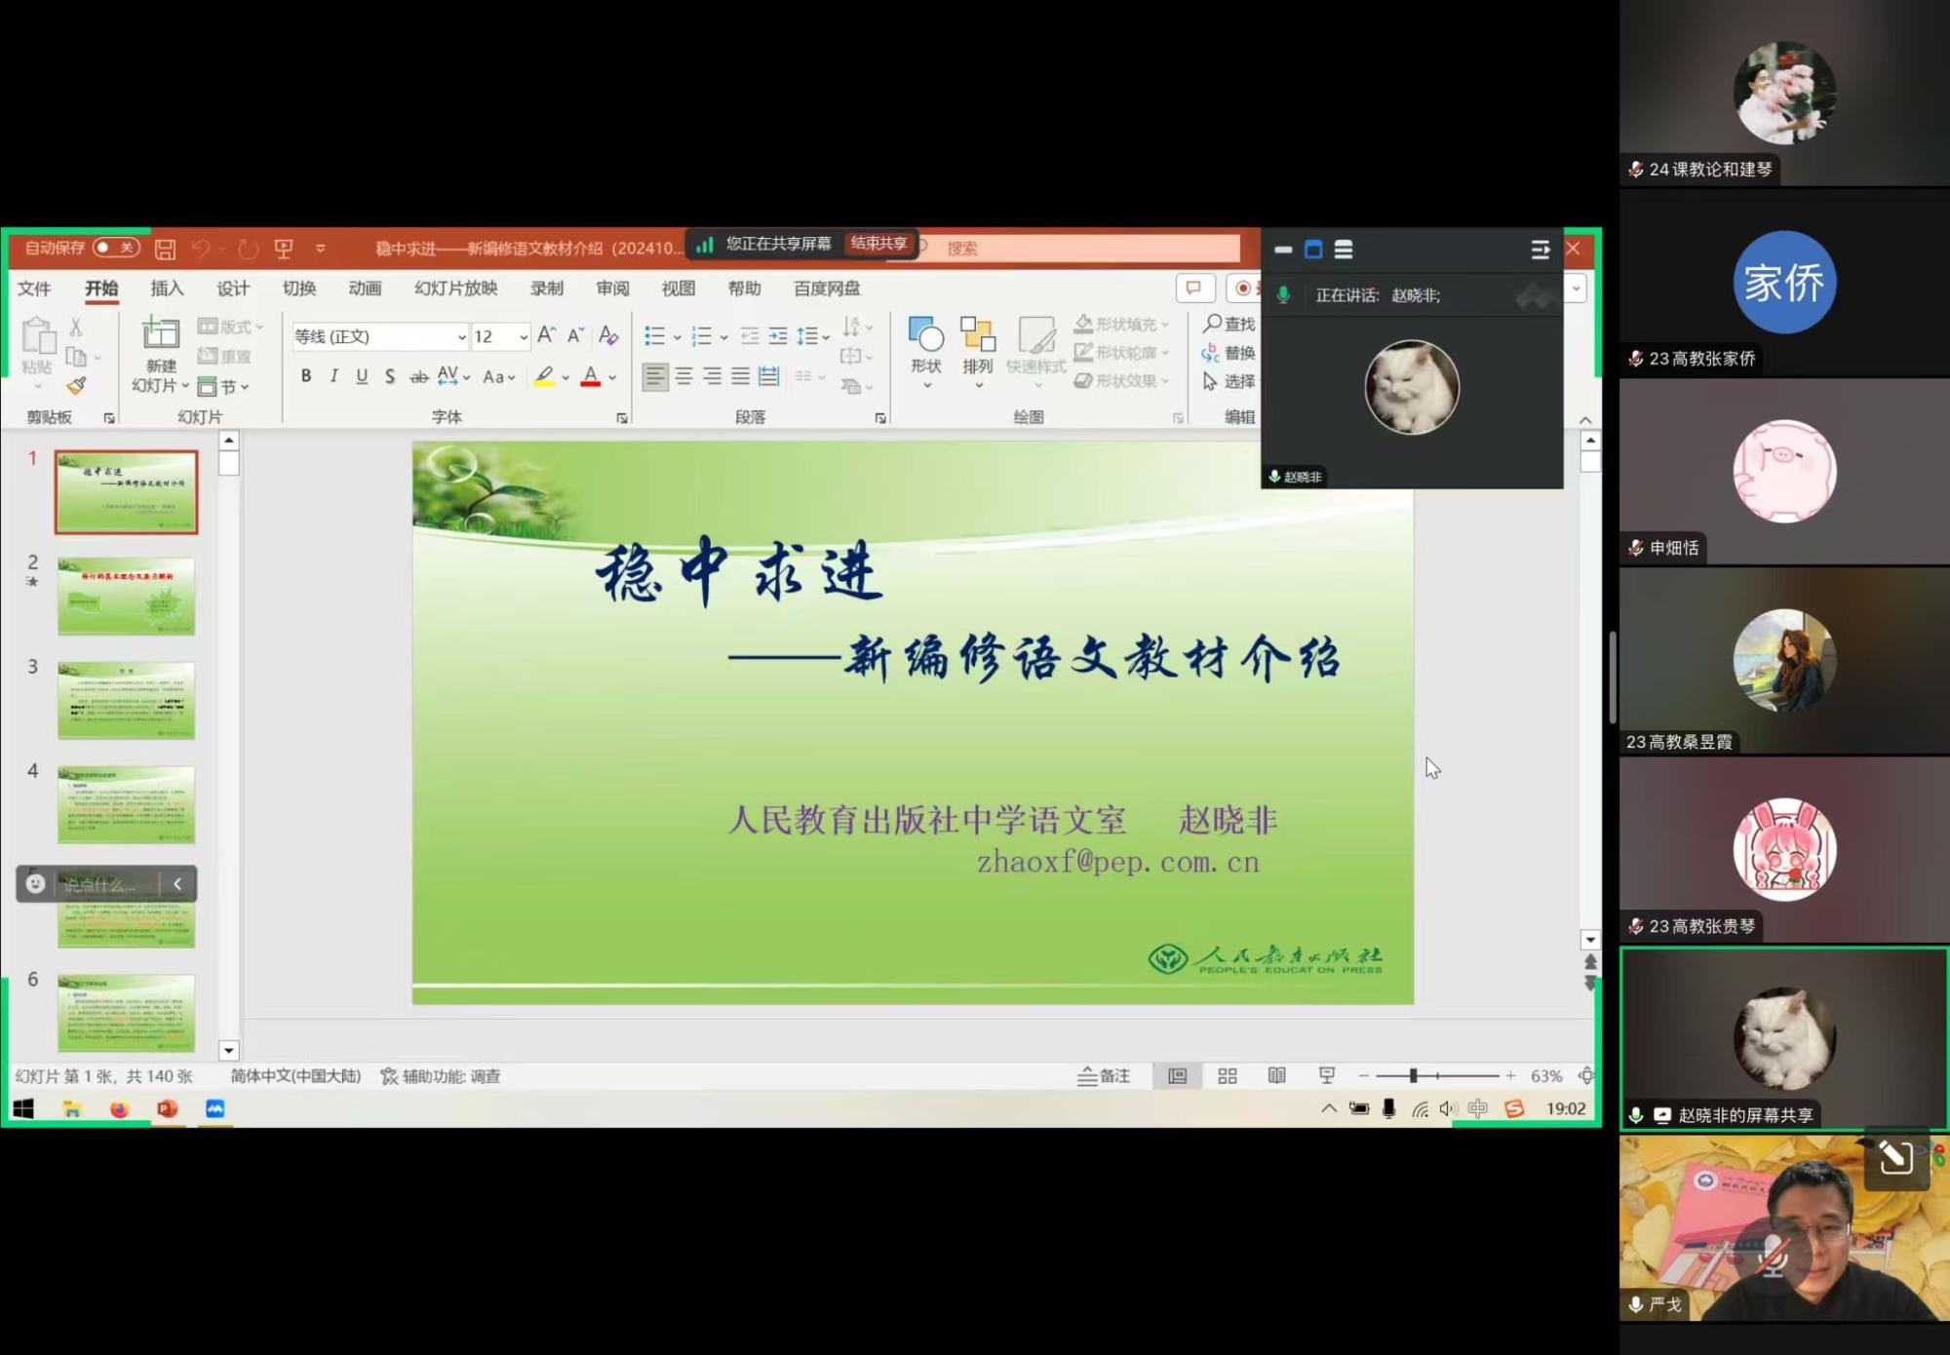1950x1355 pixels.
Task: Open the 切换 ribbon tab
Action: click(299, 289)
